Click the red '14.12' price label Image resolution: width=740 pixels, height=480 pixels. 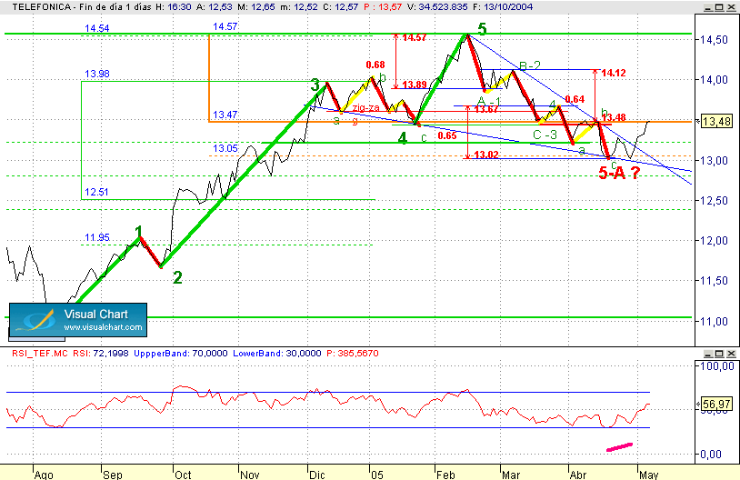pyautogui.click(x=614, y=73)
